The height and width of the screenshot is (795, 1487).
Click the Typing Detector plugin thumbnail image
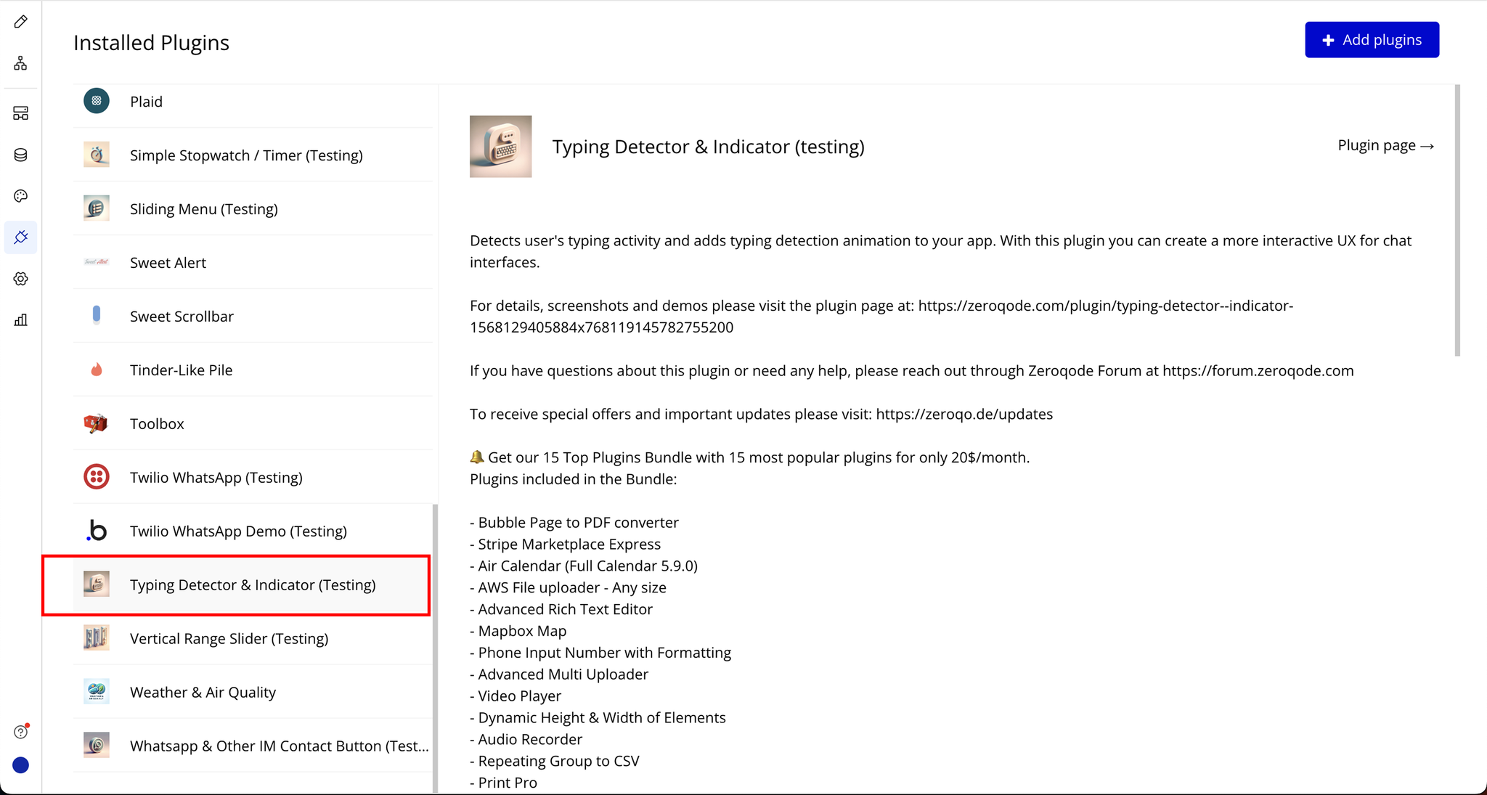point(500,147)
